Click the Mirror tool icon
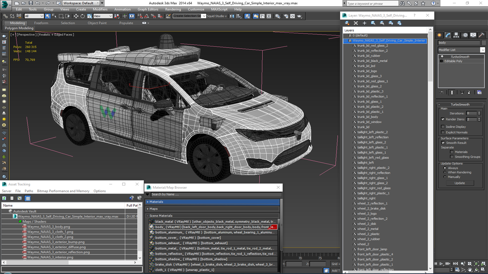Screen dimensions: 488x274 click(x=232, y=16)
